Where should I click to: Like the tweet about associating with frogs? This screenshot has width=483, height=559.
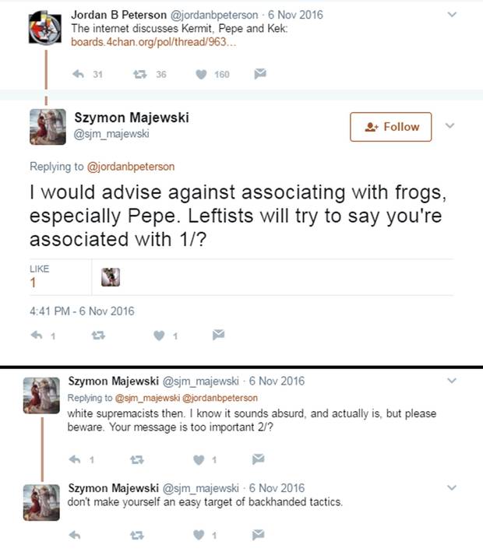pyautogui.click(x=158, y=336)
